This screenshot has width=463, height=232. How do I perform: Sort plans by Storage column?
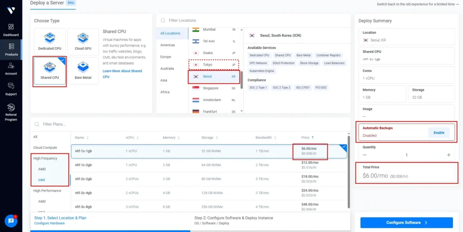tap(210, 138)
